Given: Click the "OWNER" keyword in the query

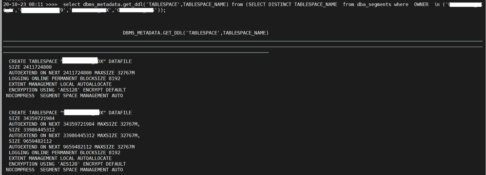Looking at the screenshot, I should coord(421,4).
